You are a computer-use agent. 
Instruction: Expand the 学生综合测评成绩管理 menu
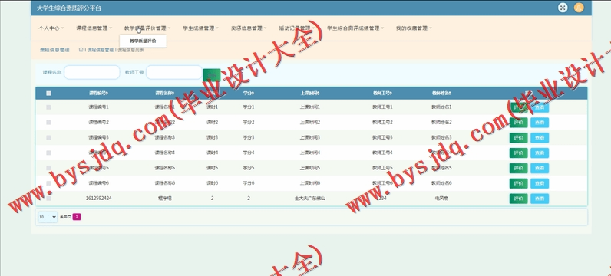pyautogui.click(x=355, y=28)
